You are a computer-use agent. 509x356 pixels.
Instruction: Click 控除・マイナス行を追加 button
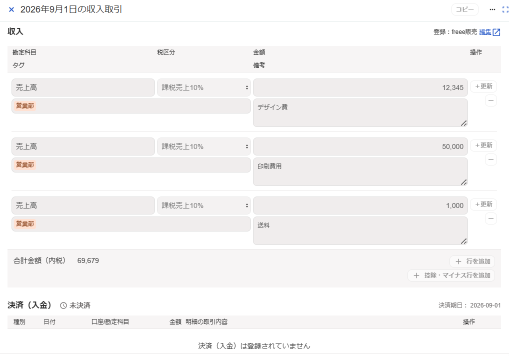[x=451, y=275]
